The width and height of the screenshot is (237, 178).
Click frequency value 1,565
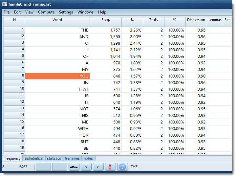115,36
